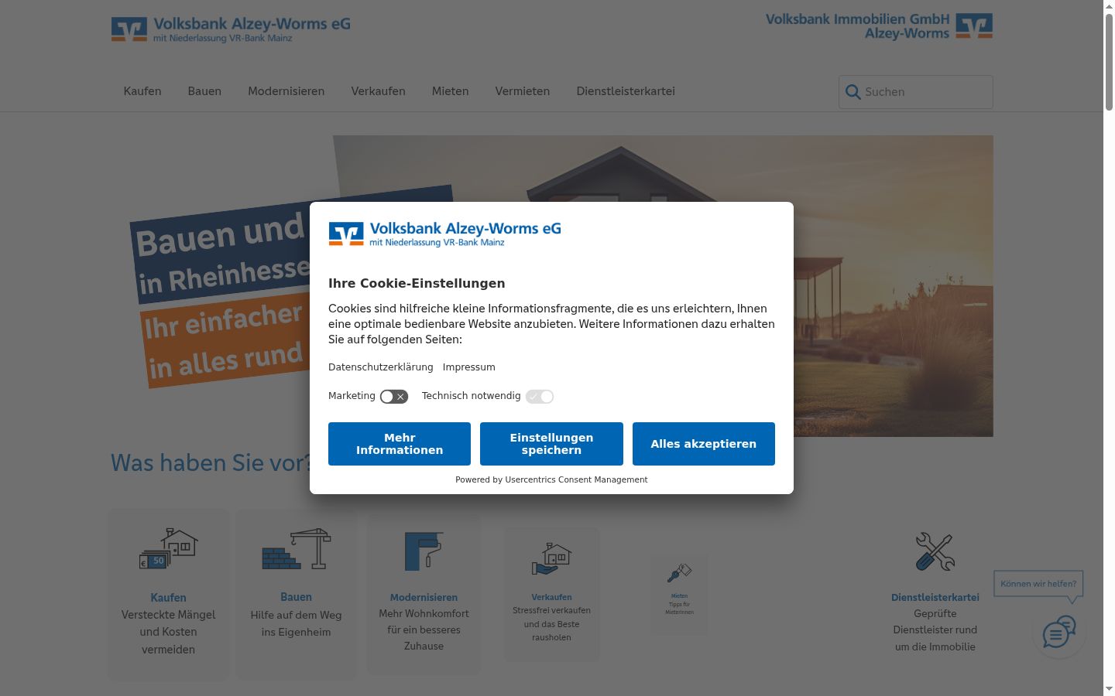Follow the Usercentrics Consent Management link
This screenshot has width=1115, height=696.
(576, 479)
